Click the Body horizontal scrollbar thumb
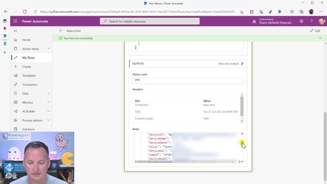327x184 pixels. click(186, 162)
